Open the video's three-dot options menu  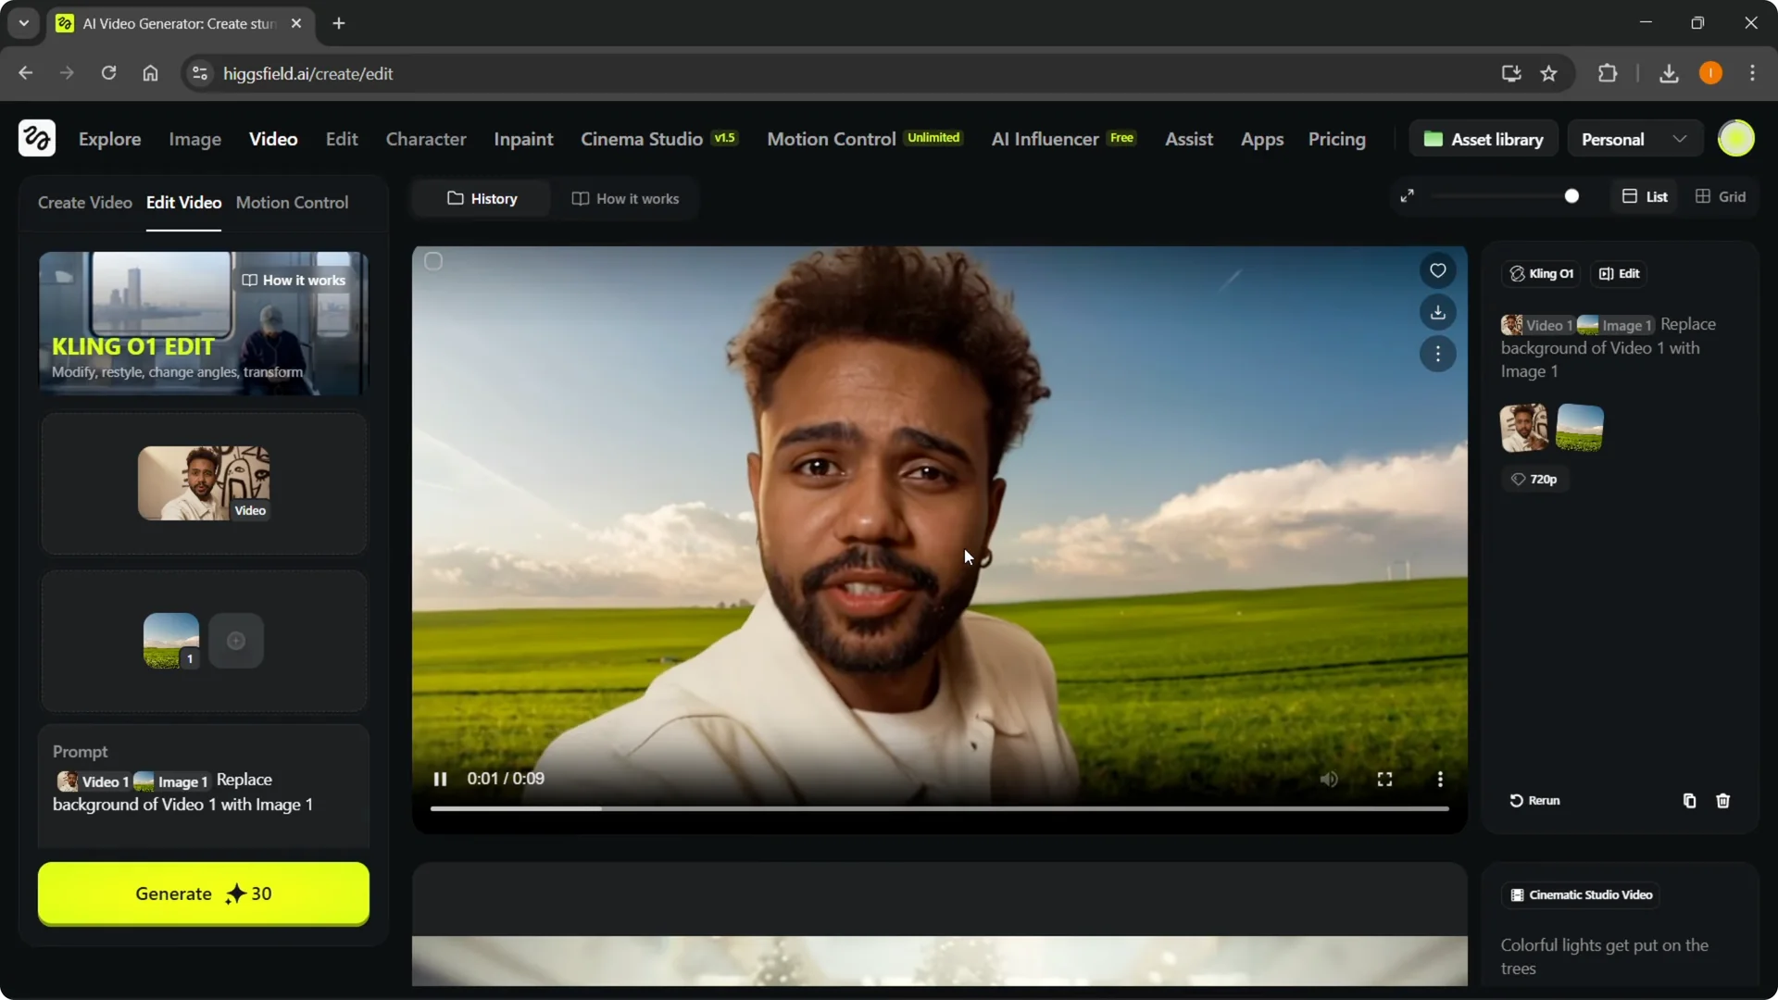1438,354
